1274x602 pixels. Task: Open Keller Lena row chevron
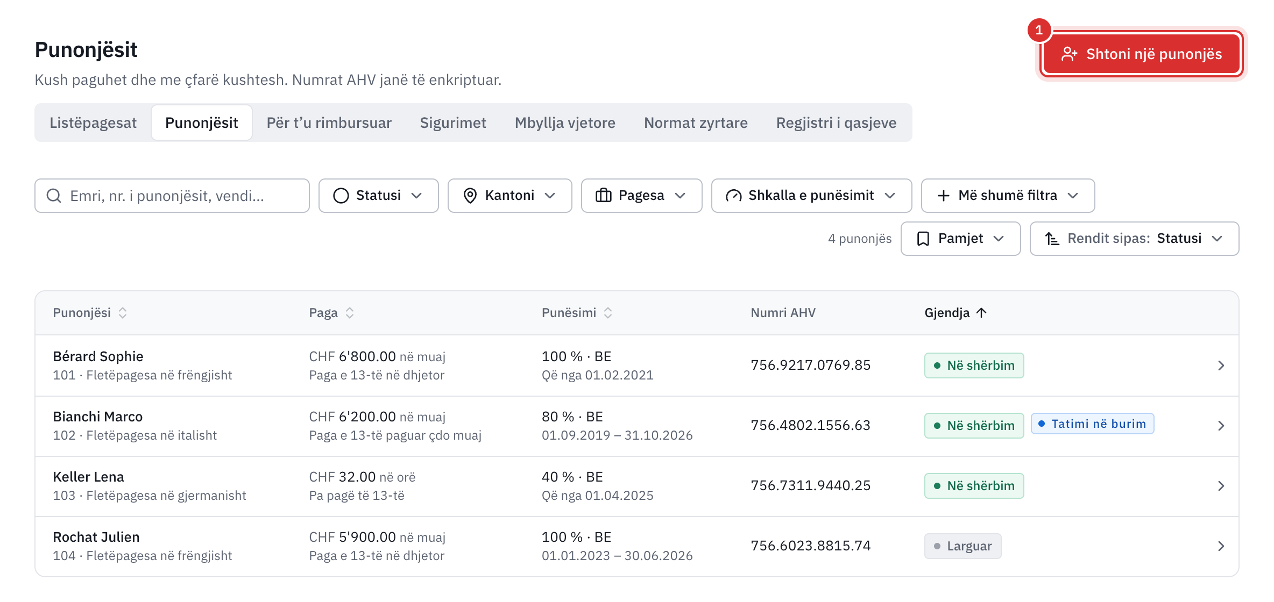tap(1221, 486)
